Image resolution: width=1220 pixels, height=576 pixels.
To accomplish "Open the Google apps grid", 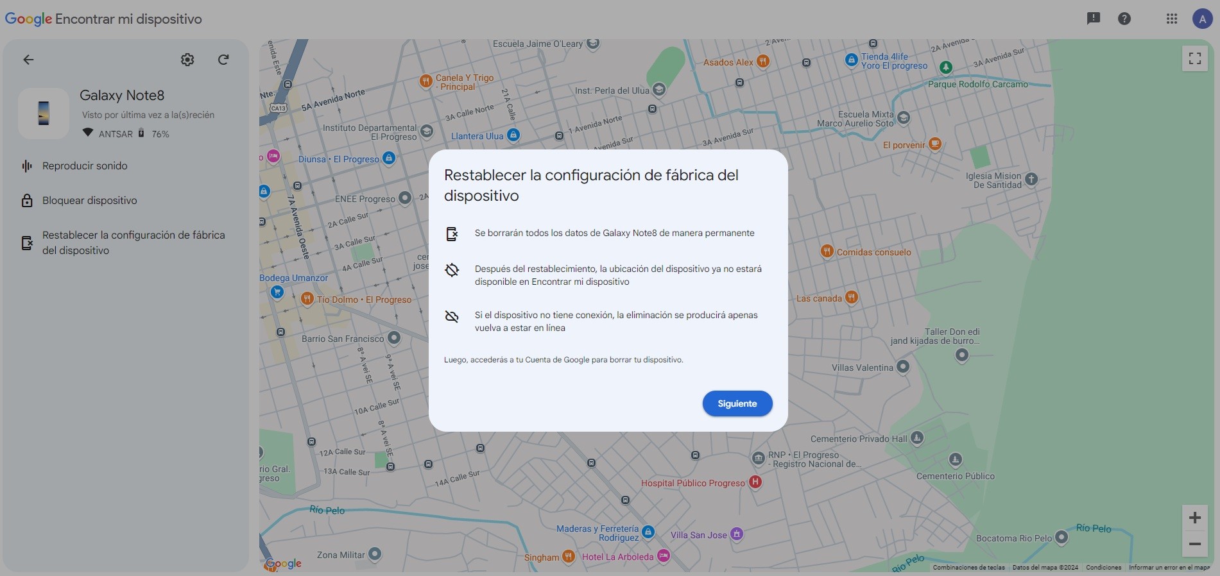I will point(1172,19).
